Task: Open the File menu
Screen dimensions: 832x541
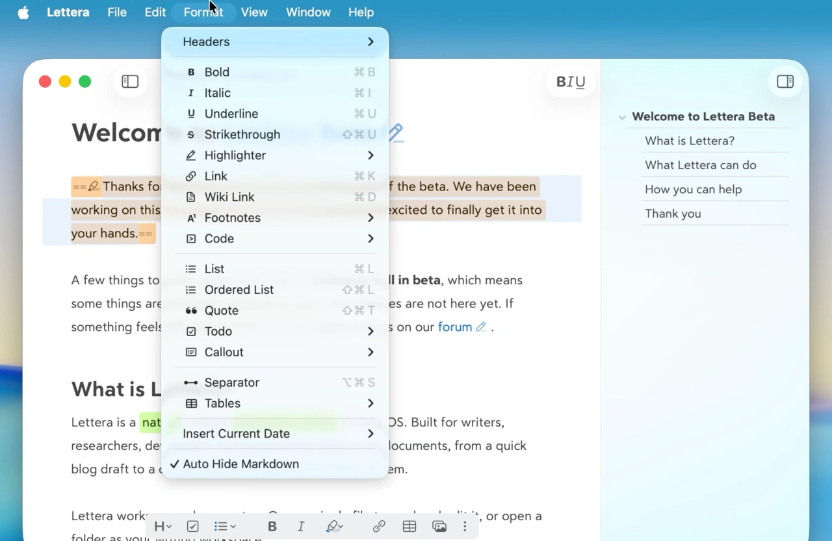Action: tap(117, 12)
